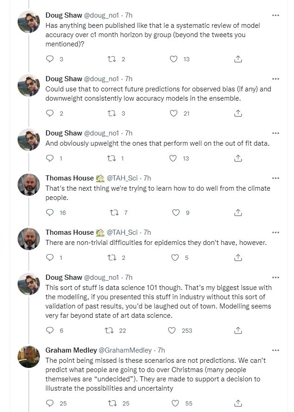Open the @GrahamMedley handle link
Viewport: 294px width, 412px height.
click(132, 350)
